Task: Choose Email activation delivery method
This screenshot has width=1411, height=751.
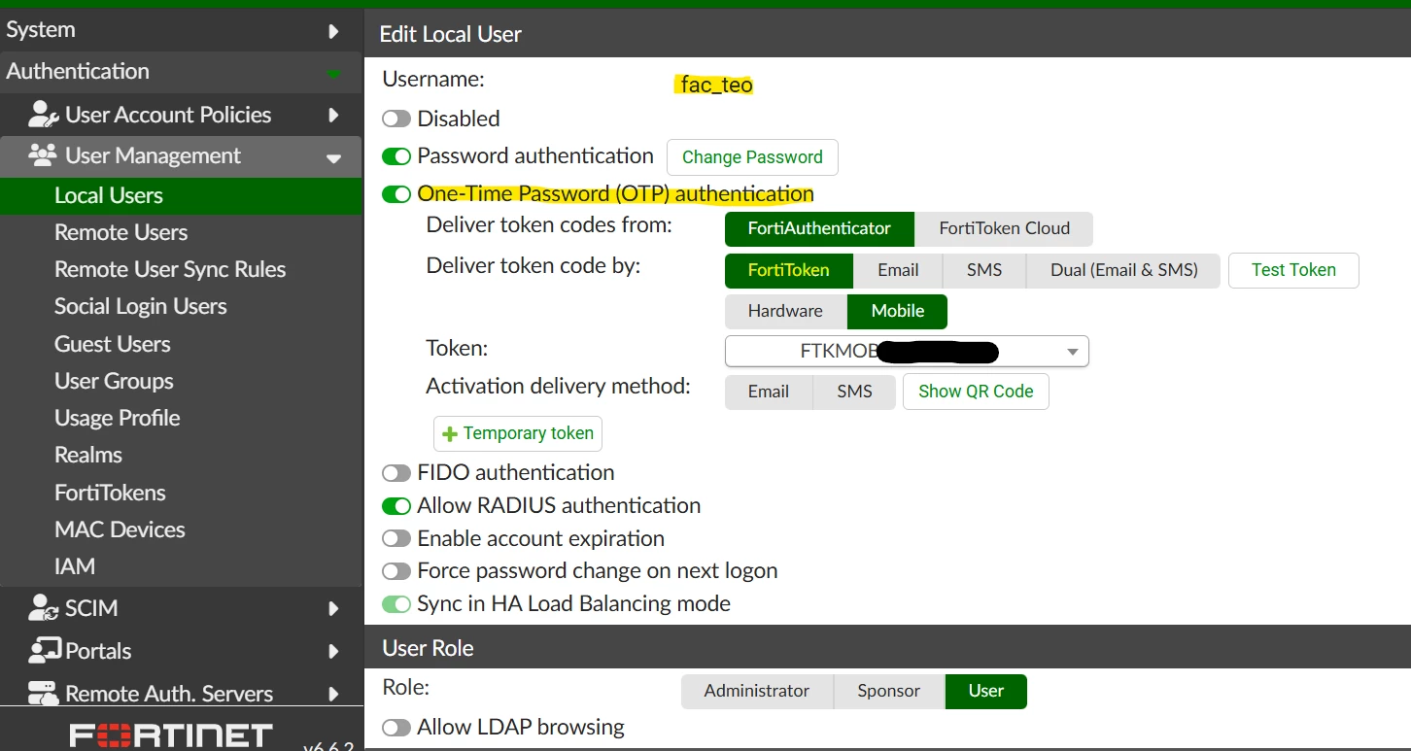Action: point(769,392)
